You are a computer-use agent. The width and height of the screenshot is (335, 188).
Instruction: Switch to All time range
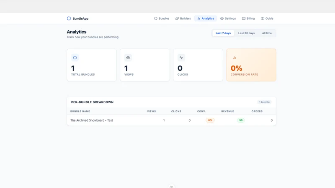coord(267,33)
